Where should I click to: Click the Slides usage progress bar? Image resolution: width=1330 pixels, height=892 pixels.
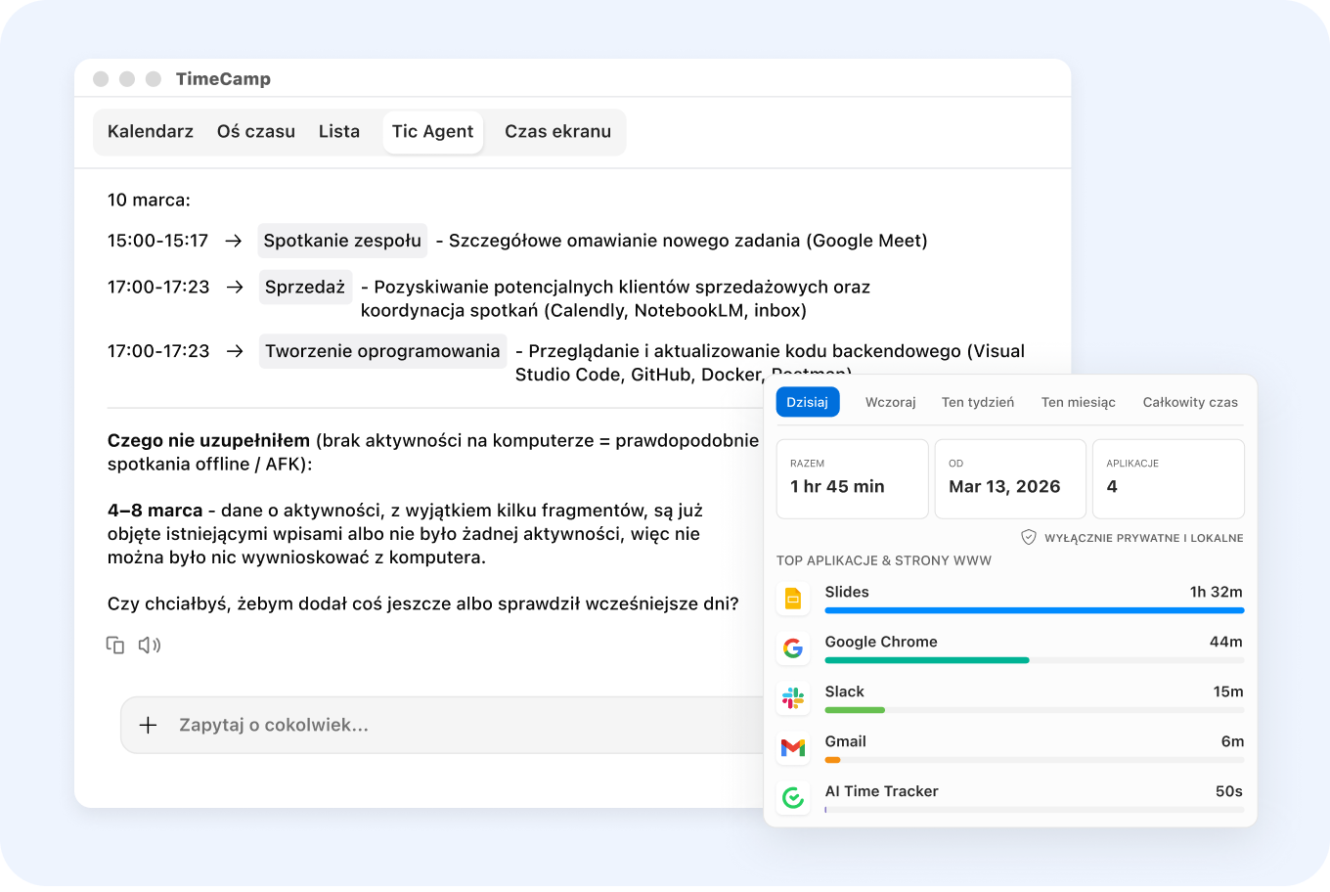(1034, 610)
